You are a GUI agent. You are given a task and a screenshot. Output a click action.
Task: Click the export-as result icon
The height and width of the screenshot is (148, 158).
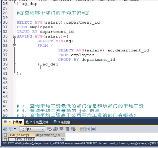(5, 129)
